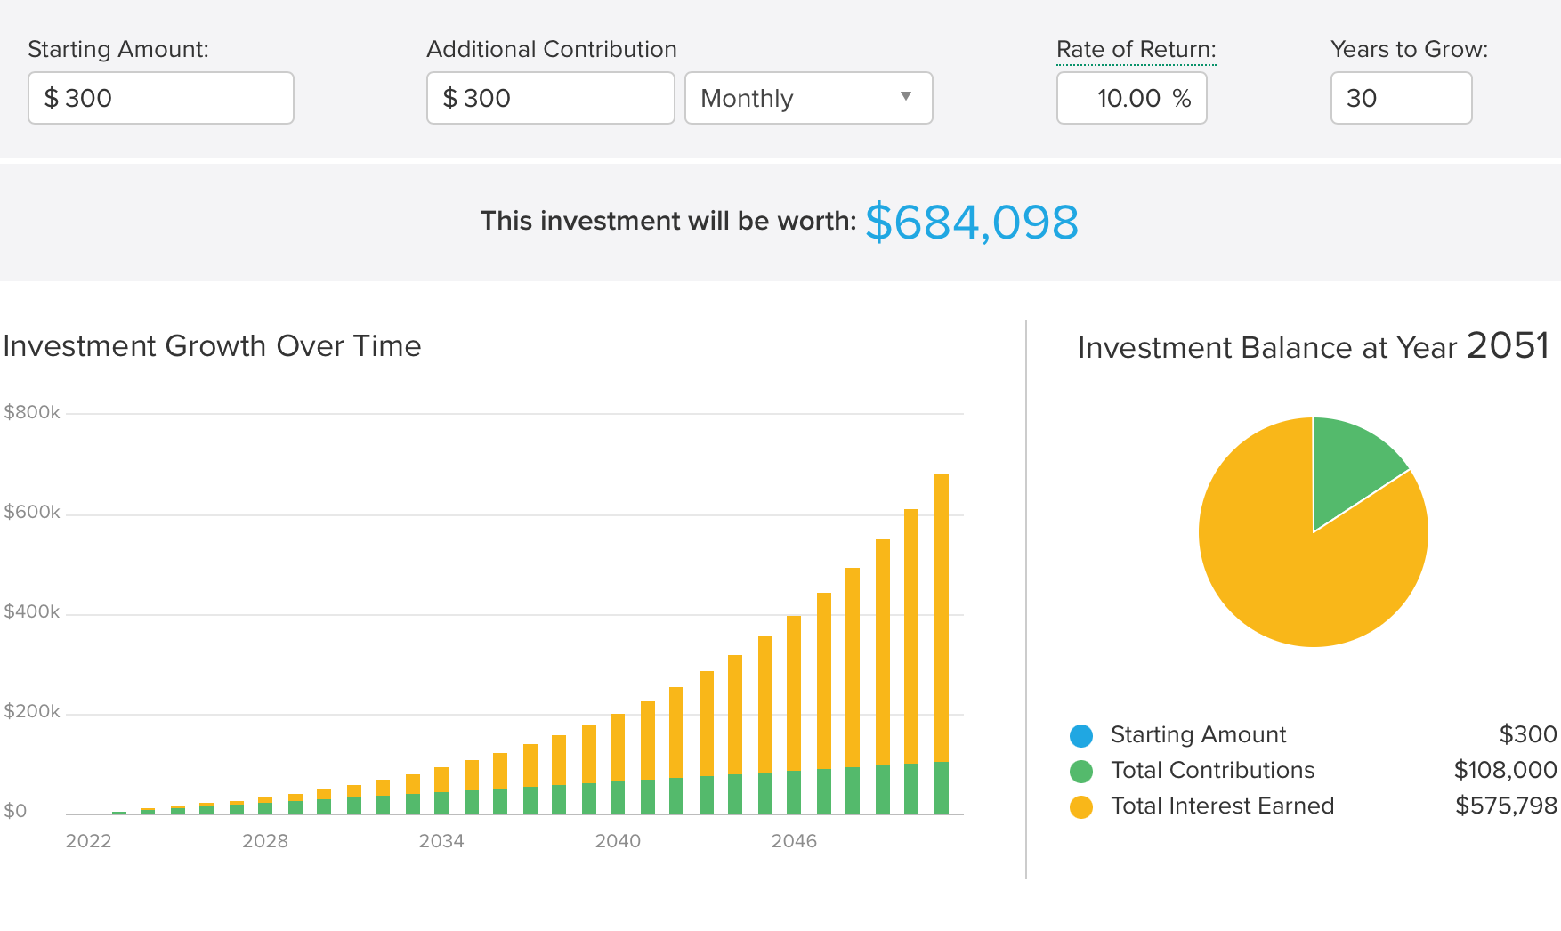This screenshot has width=1561, height=931.
Task: Click the $575,798 interest earned value
Action: 1506,806
